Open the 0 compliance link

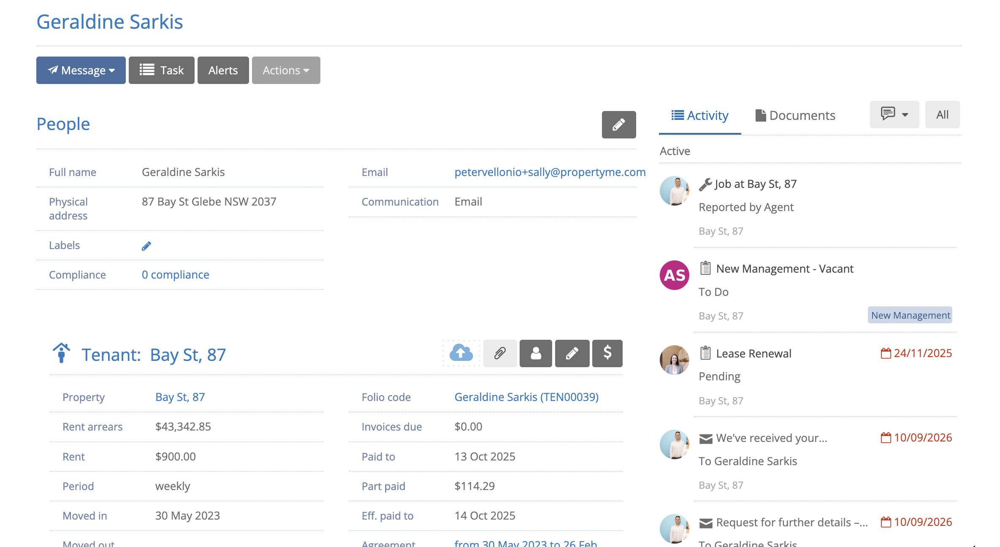pos(176,275)
